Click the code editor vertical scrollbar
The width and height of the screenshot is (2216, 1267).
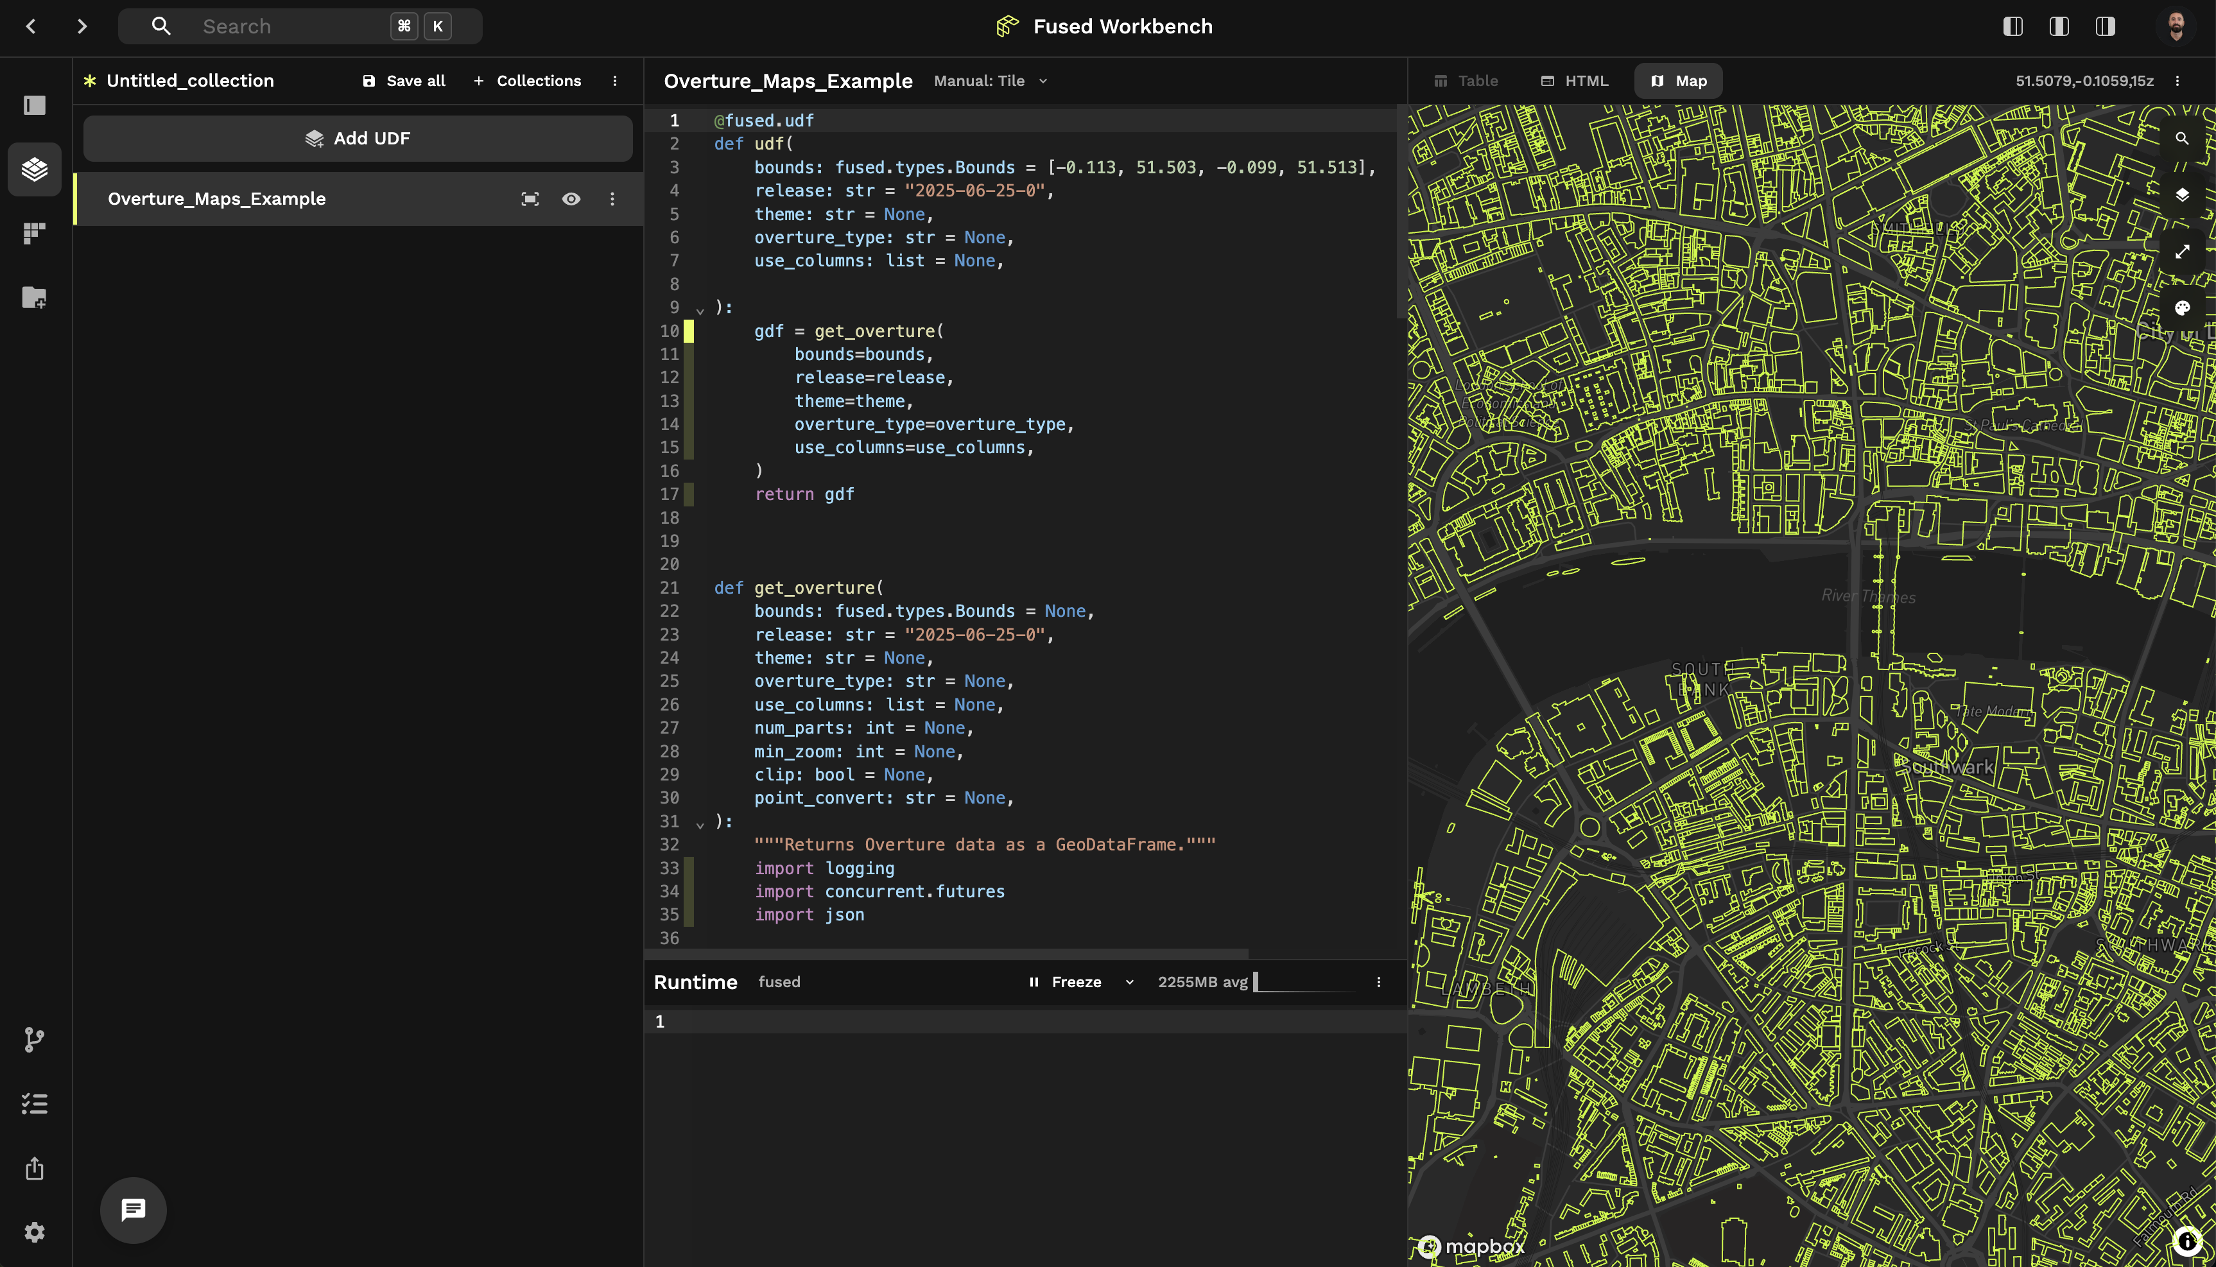[x=1401, y=211]
